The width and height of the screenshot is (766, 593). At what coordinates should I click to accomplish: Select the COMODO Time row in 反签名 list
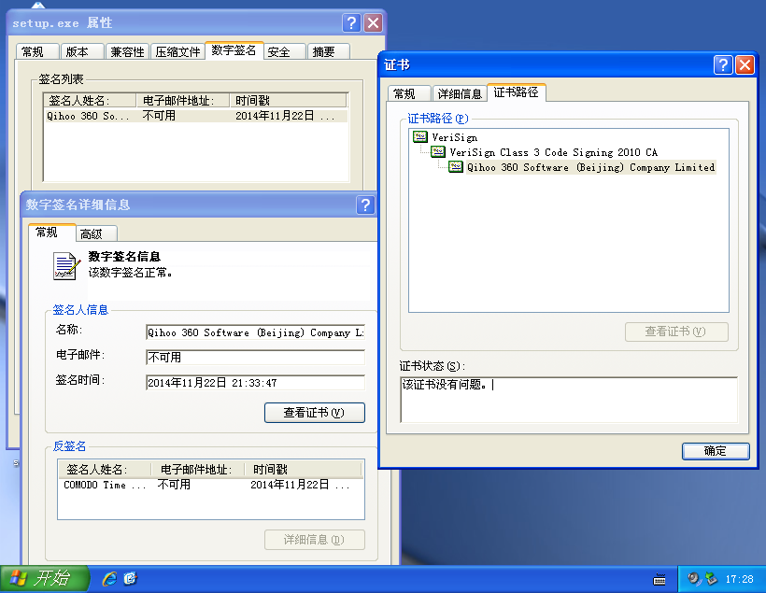[211, 485]
